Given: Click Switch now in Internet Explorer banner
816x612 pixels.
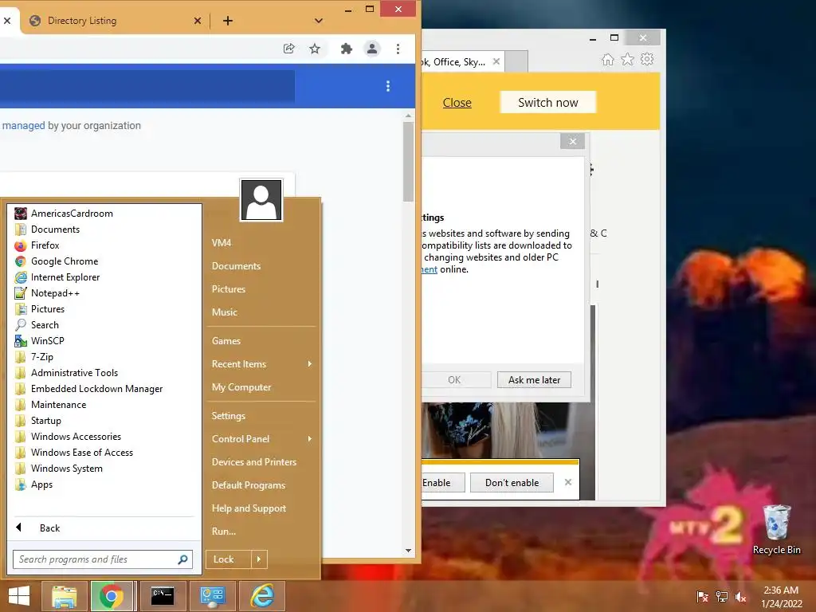Looking at the screenshot, I should coord(548,103).
